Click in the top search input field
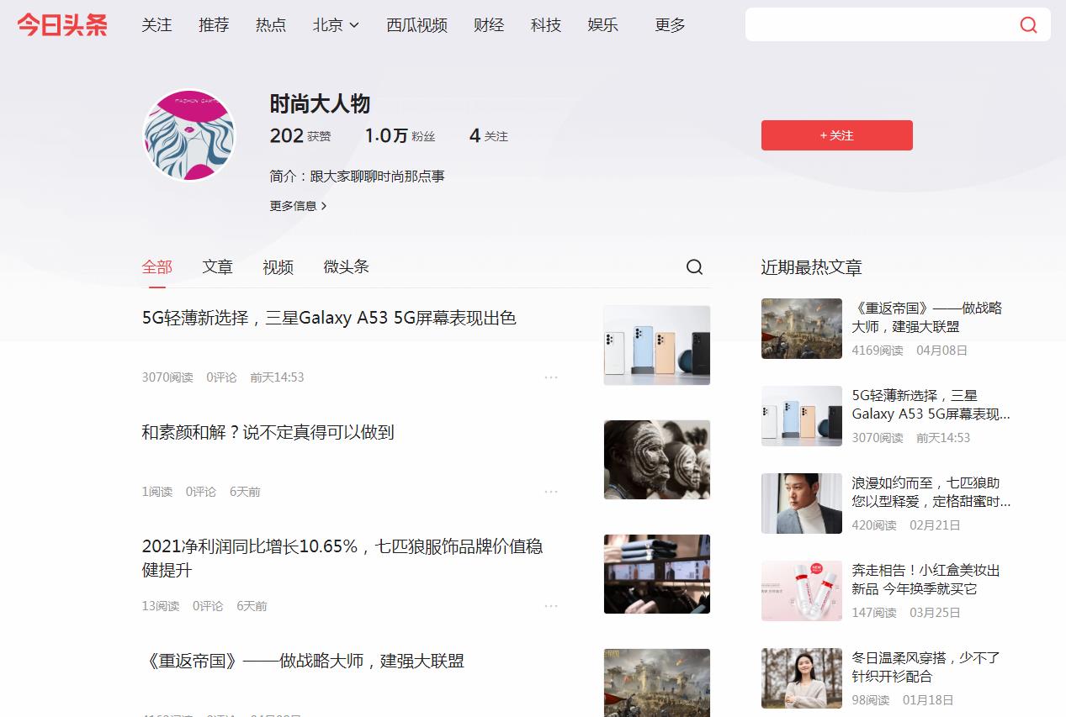Screen dimensions: 1066x717 pos(879,24)
